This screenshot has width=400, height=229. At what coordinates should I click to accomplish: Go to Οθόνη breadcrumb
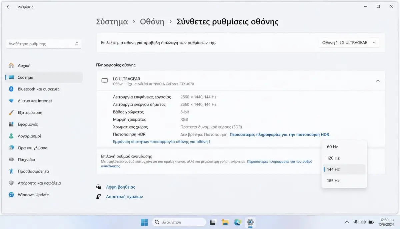pyautogui.click(x=152, y=22)
